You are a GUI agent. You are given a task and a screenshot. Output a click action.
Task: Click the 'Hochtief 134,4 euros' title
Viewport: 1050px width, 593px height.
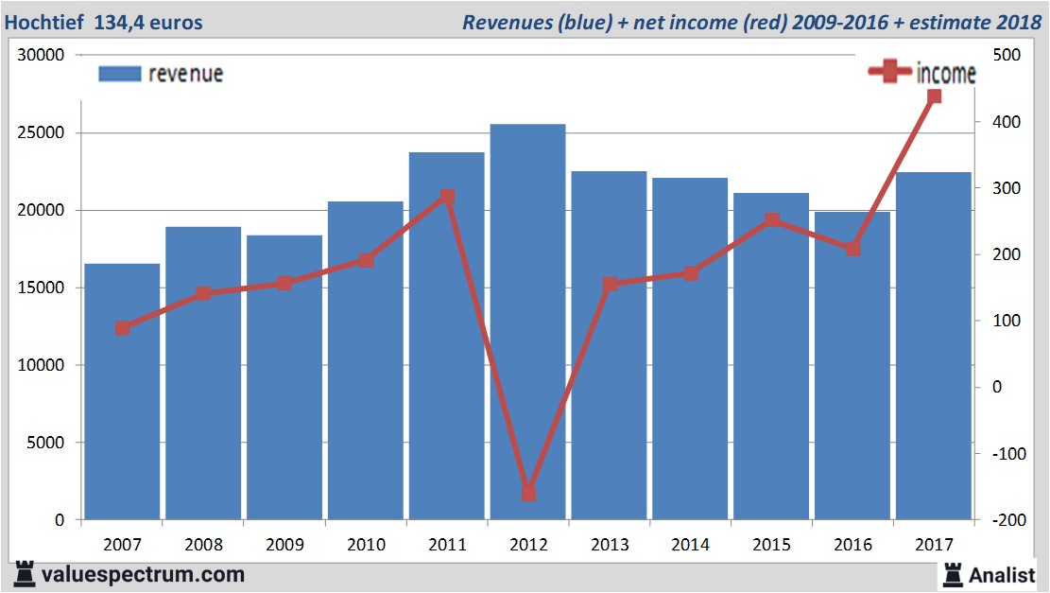[104, 22]
